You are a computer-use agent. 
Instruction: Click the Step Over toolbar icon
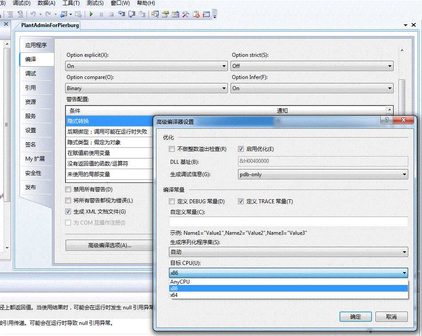(x=132, y=14)
